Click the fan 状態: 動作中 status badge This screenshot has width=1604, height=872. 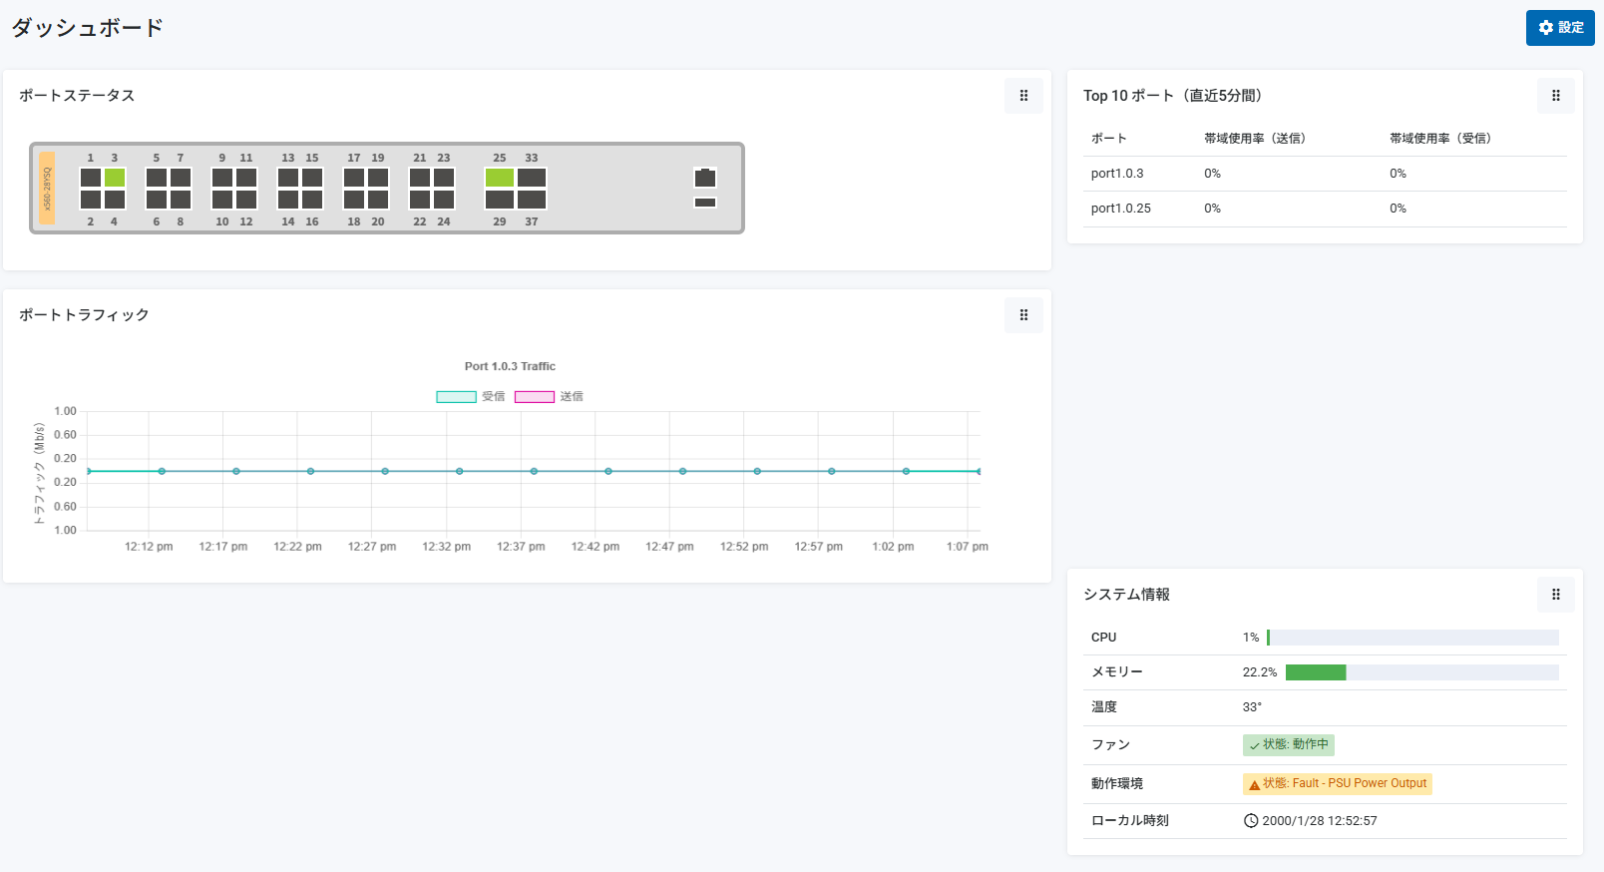click(x=1288, y=745)
